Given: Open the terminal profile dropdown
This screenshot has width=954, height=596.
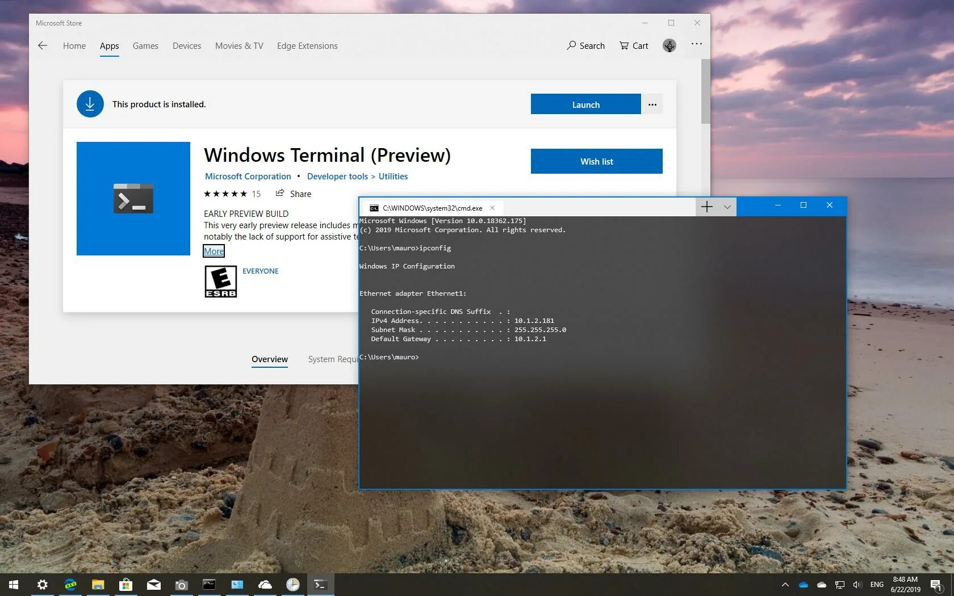Looking at the screenshot, I should pyautogui.click(x=727, y=207).
